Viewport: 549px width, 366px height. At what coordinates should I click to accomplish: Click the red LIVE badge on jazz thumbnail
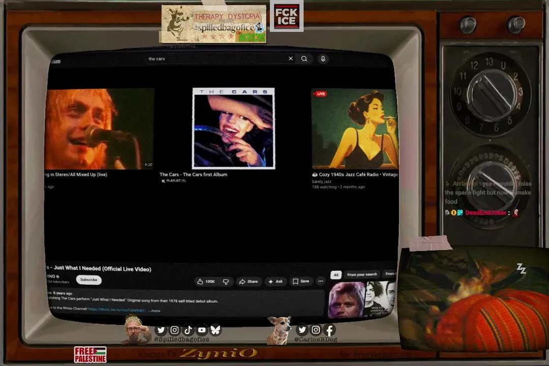coord(321,94)
